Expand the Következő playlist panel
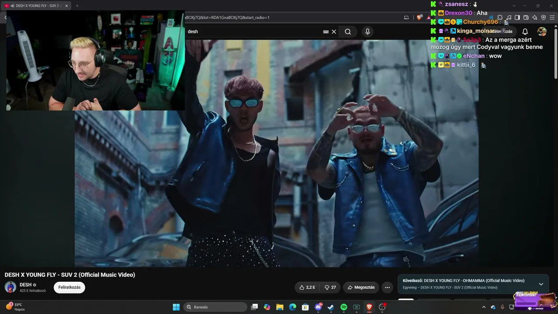 tap(541, 284)
